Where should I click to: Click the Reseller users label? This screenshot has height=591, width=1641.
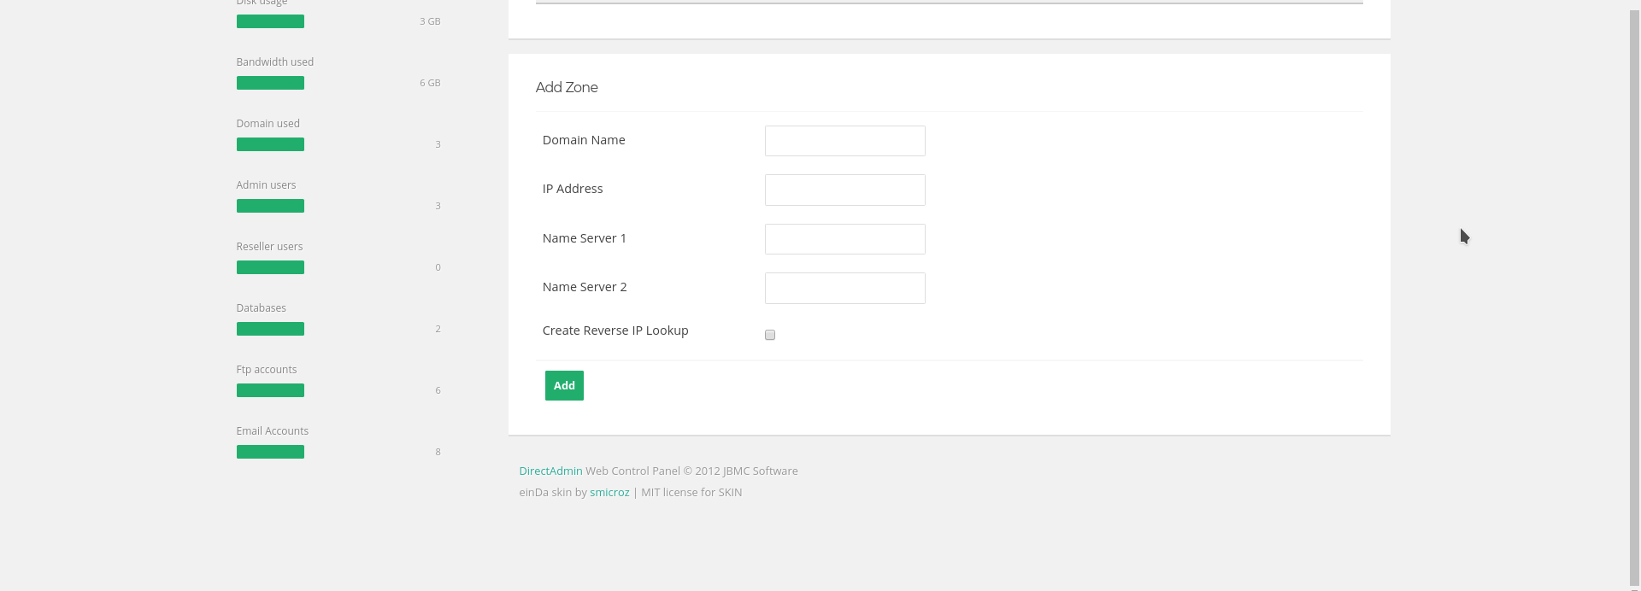point(269,246)
